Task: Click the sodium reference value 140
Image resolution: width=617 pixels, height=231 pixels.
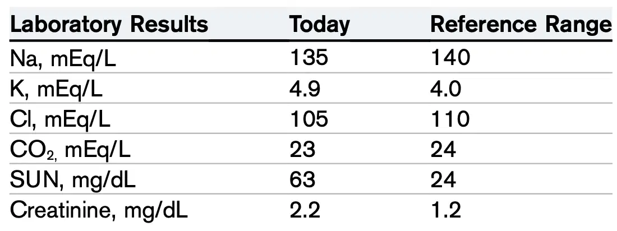Action: click(450, 57)
